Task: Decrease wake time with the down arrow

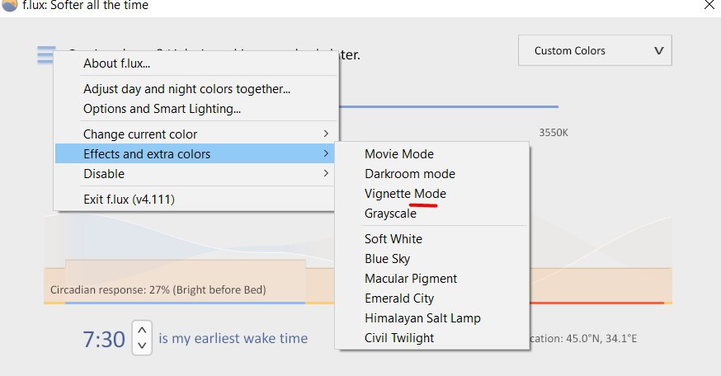Action: (142, 345)
